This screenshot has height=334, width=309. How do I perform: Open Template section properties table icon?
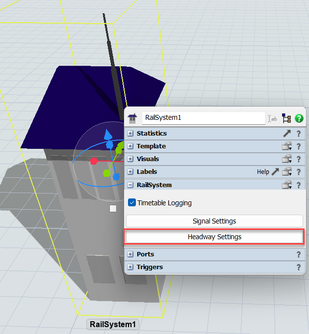(287, 146)
